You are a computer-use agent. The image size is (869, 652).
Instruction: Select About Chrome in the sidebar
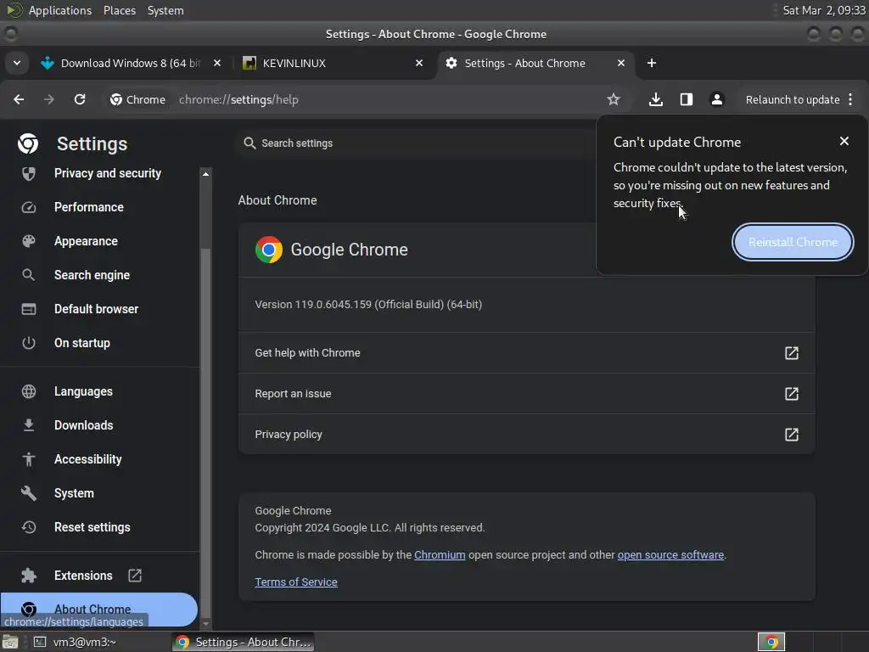(98, 610)
